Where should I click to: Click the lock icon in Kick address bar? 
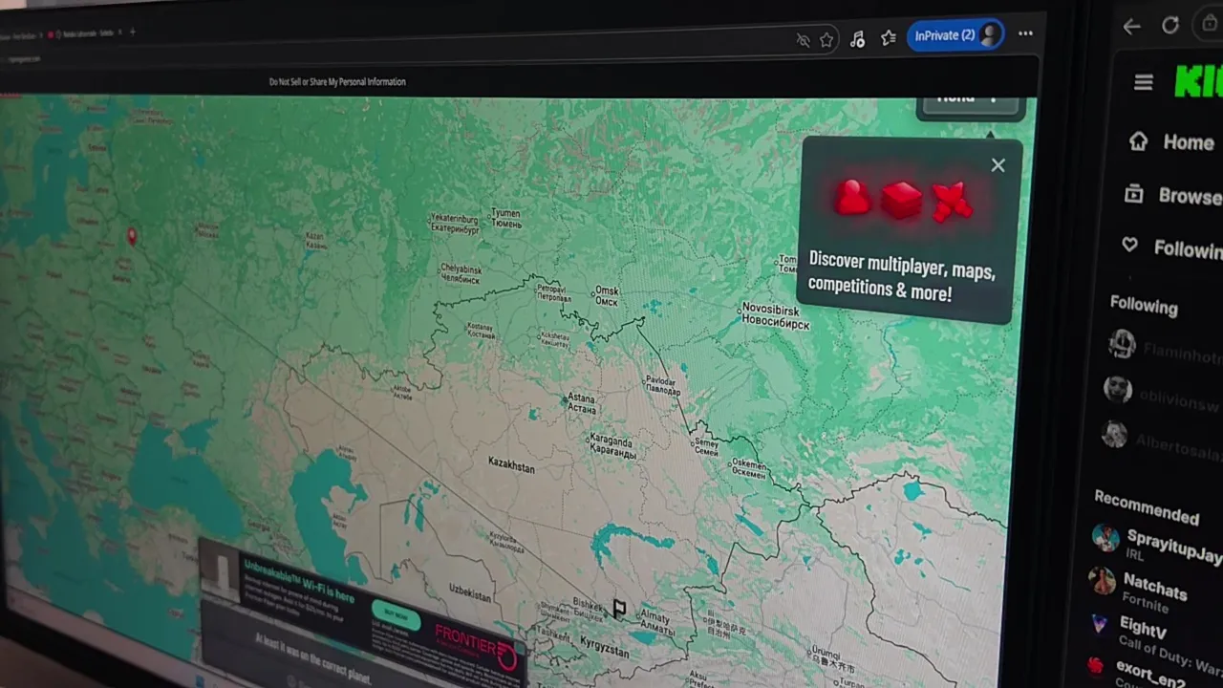(1212, 24)
